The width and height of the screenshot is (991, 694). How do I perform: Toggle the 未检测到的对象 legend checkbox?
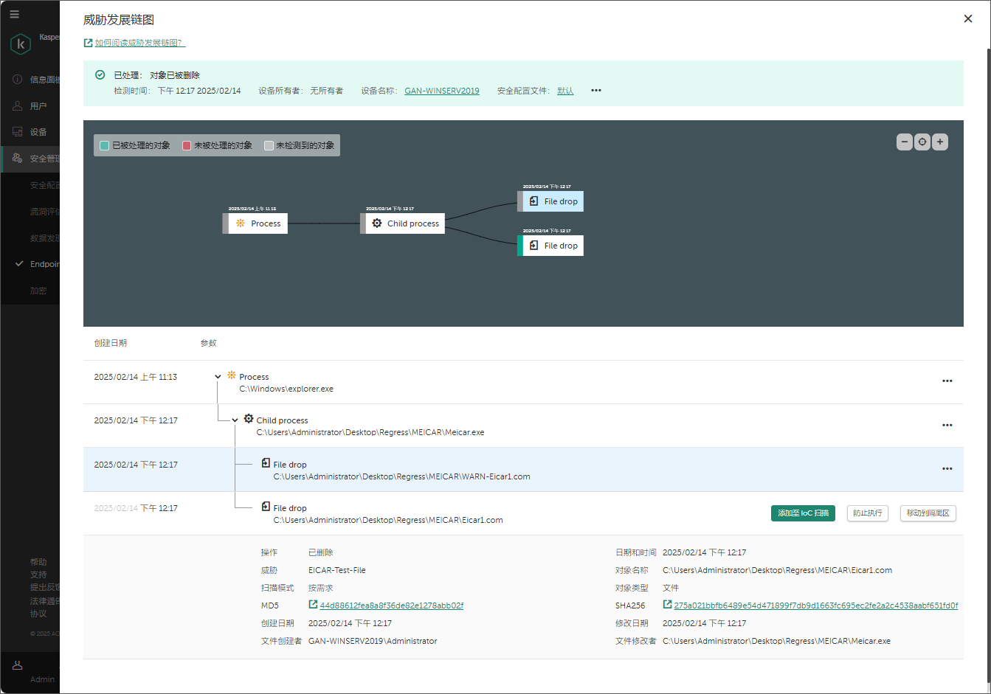[269, 146]
